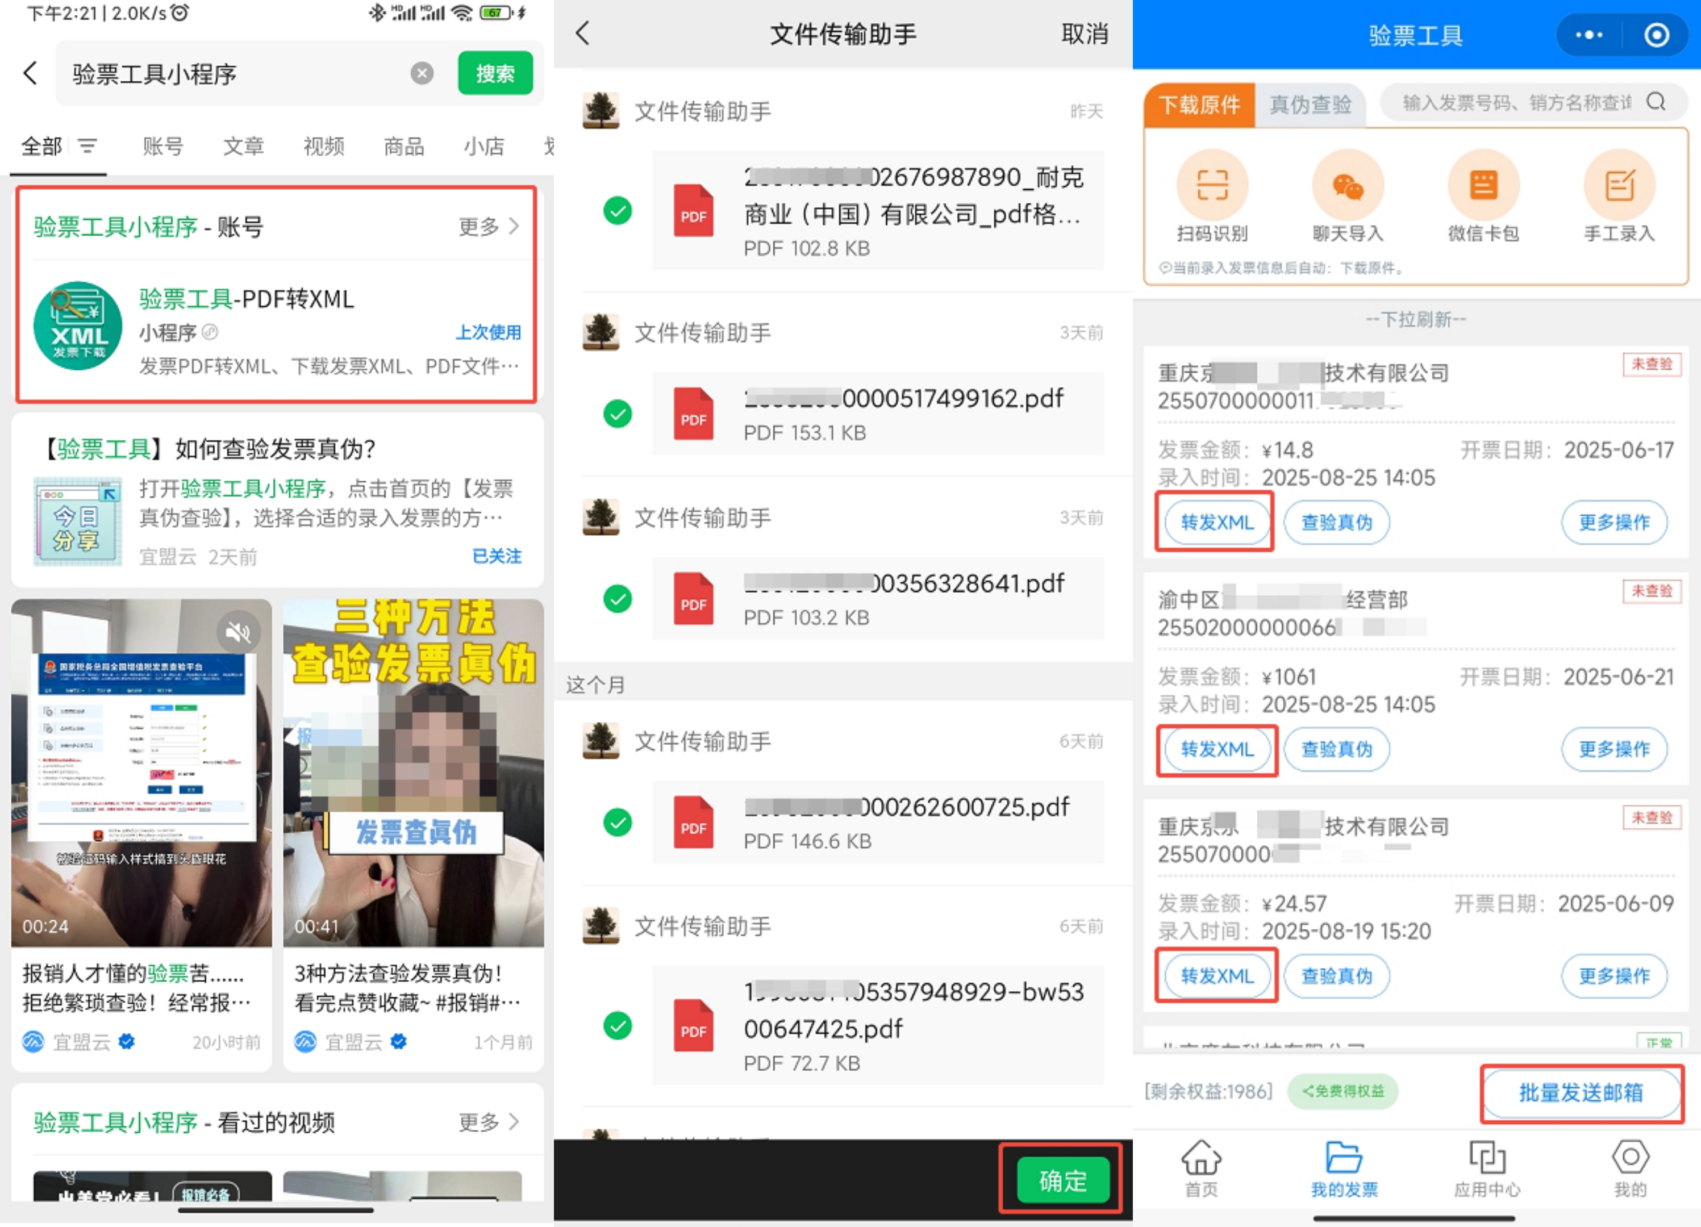Open the 验票工具-PDF转XML mini program icon
The height and width of the screenshot is (1227, 1701).
tap(78, 325)
